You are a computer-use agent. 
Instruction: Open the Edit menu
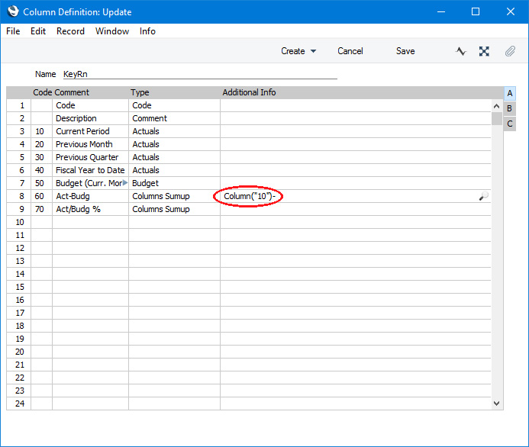(x=38, y=31)
